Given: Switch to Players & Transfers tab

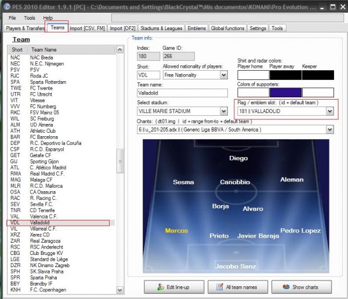Looking at the screenshot, I should click(x=25, y=28).
